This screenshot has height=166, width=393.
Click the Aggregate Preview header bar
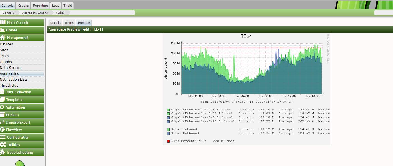coord(220,29)
